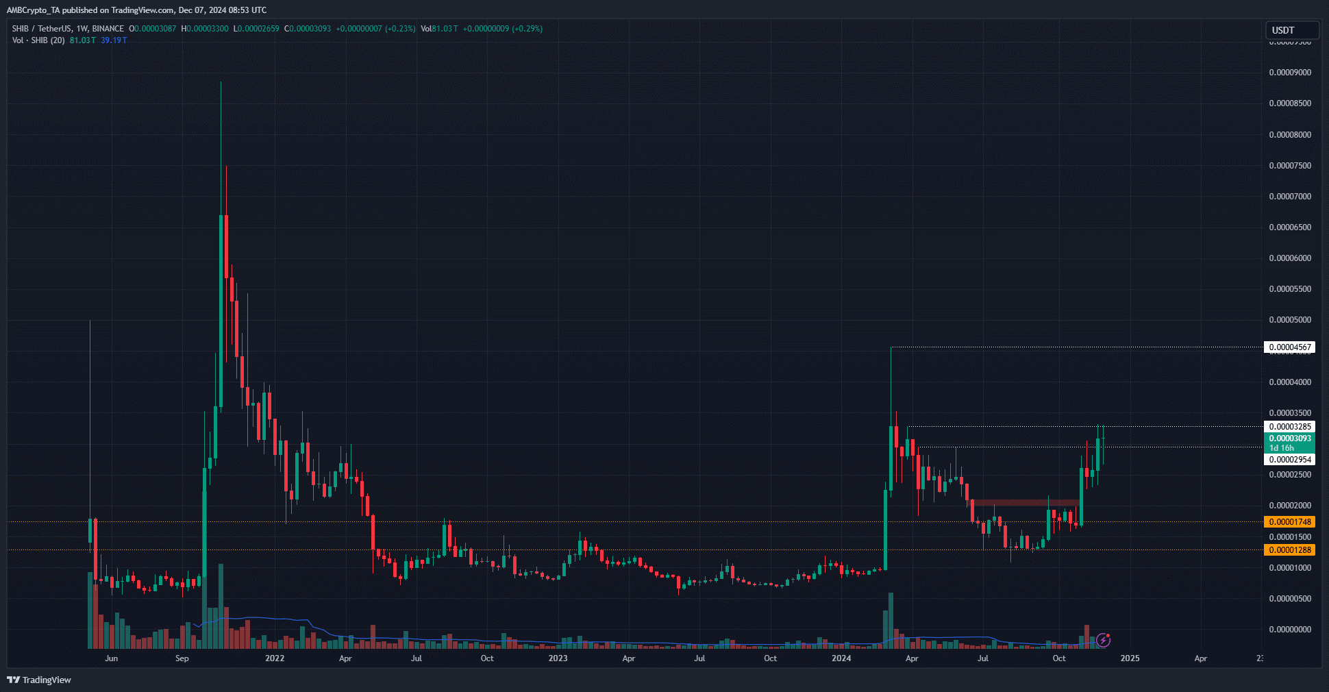Click the 2023 label on time axis
Viewport: 1329px width, 692px height.
point(558,658)
